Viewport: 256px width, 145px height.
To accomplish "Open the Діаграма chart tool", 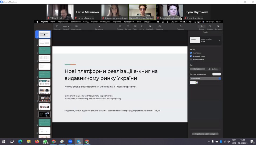I will [x=128, y=26].
